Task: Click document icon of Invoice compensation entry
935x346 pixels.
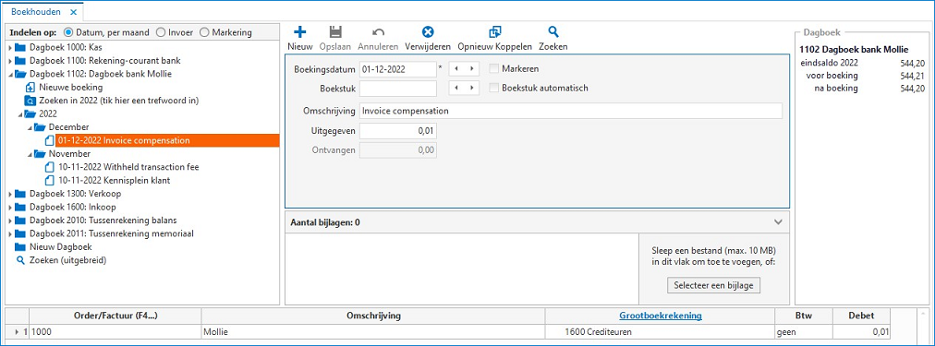Action: pos(51,140)
